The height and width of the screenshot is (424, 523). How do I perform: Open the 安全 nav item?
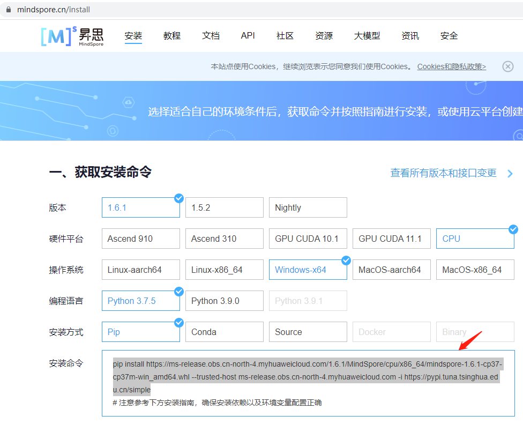coord(449,36)
